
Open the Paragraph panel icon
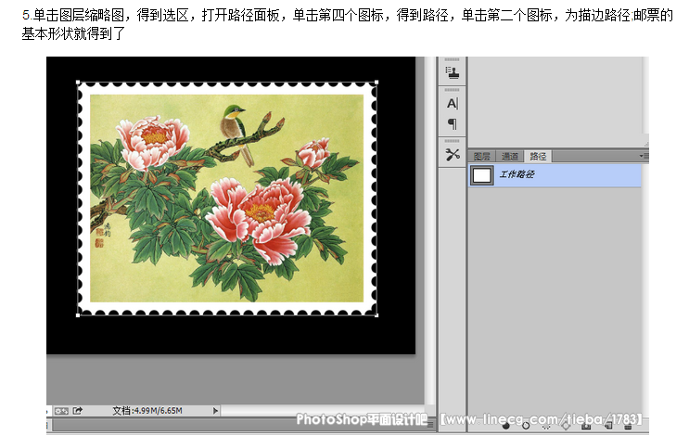click(x=453, y=124)
